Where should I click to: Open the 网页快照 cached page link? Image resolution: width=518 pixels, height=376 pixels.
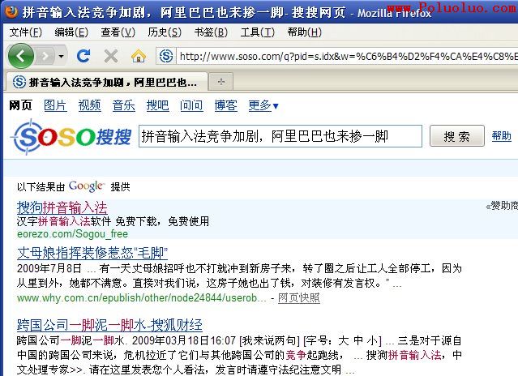(x=298, y=298)
